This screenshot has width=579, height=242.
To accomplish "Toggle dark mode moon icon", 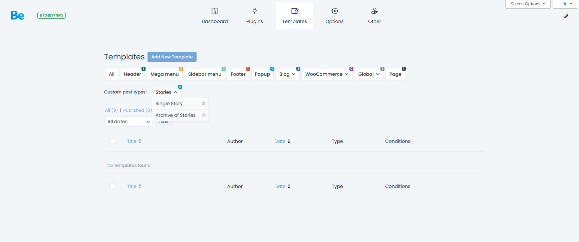I will click(x=565, y=15).
